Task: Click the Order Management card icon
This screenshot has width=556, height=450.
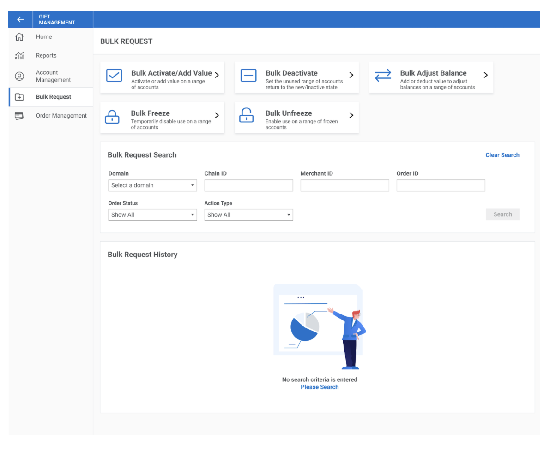Action: [19, 116]
